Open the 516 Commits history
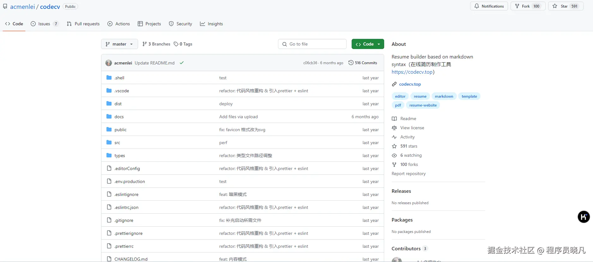This screenshot has width=593, height=262. coord(363,63)
